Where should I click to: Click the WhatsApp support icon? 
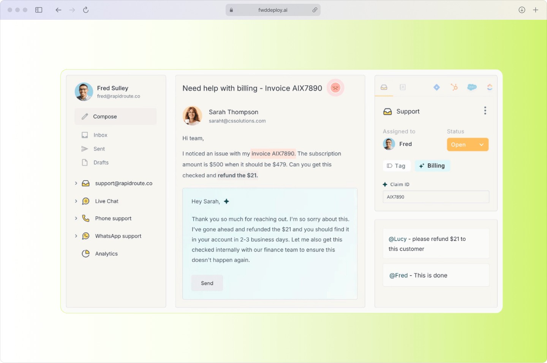point(86,236)
